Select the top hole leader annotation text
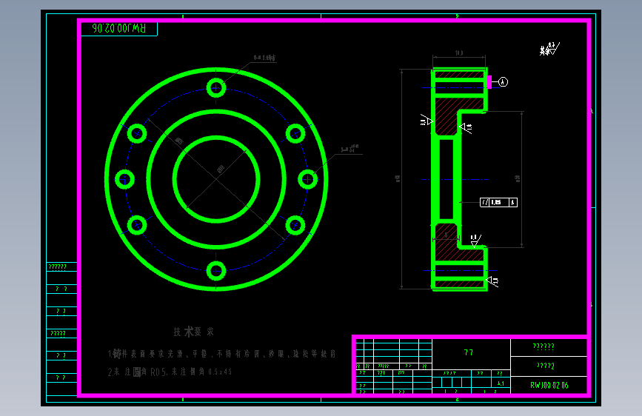 [x=264, y=58]
